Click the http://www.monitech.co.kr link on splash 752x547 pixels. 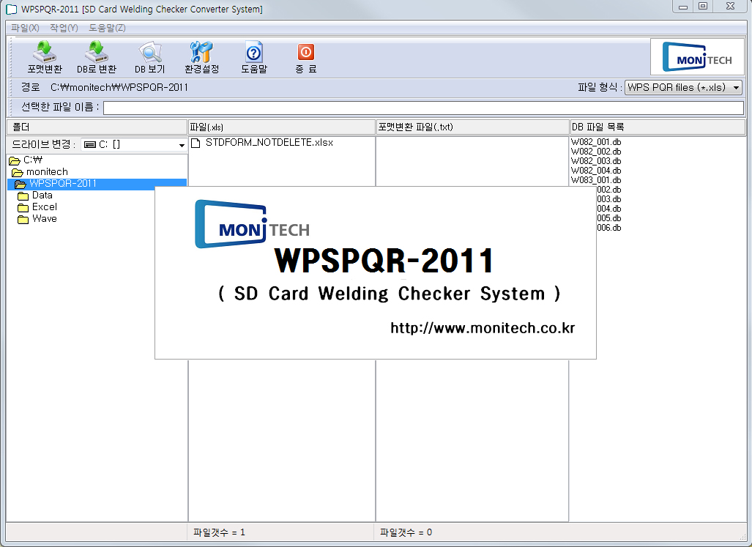point(483,328)
